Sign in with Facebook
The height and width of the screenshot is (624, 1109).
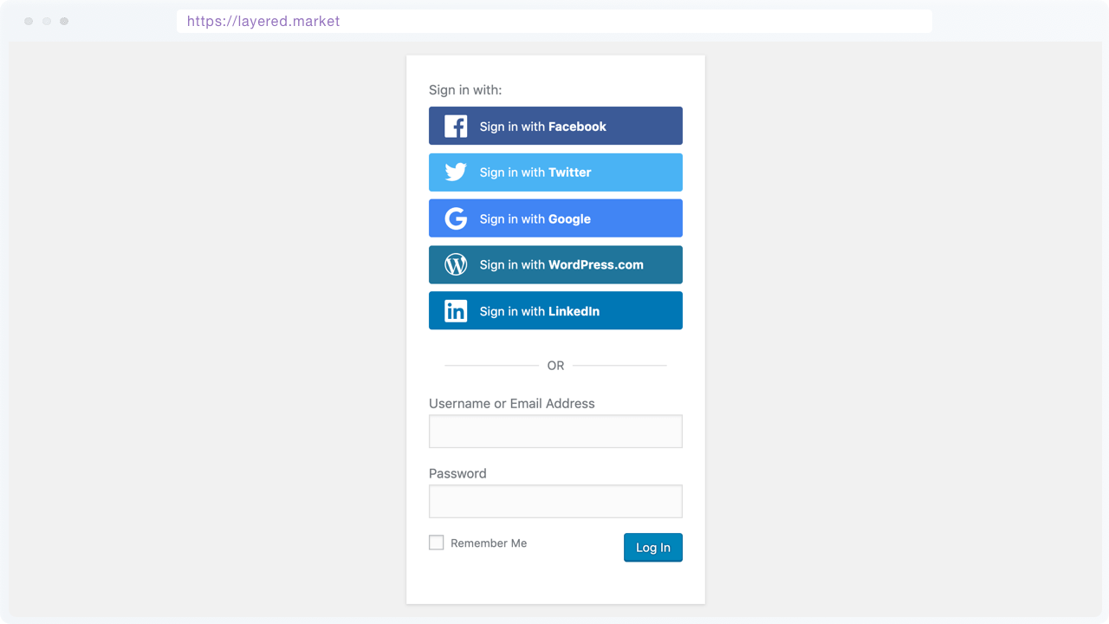(x=555, y=125)
